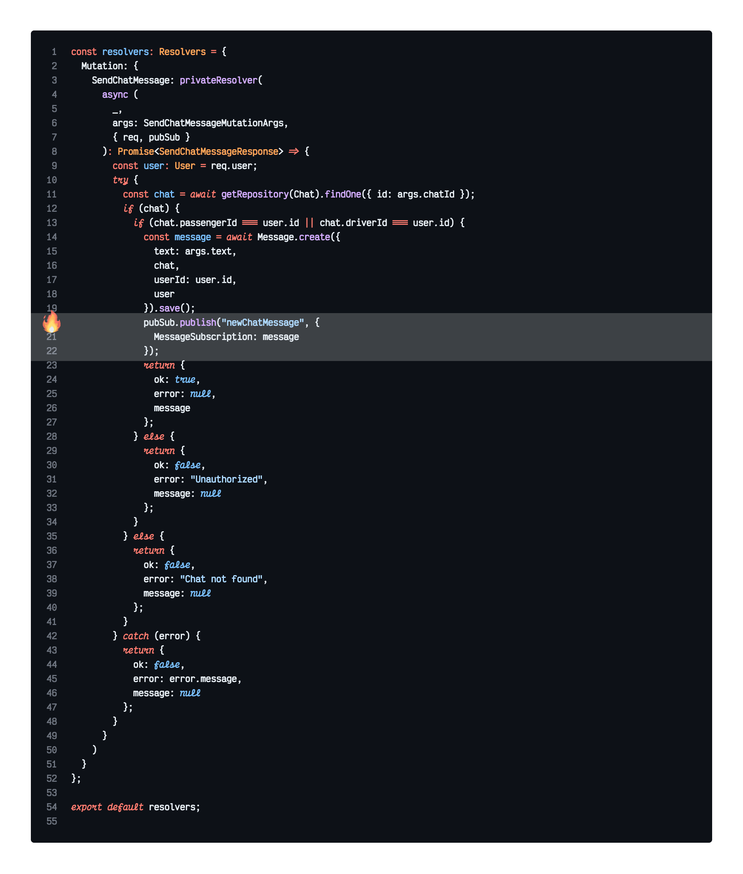Click the 'privateResolver' function call
Image resolution: width=743 pixels, height=874 pixels.
pyautogui.click(x=218, y=80)
